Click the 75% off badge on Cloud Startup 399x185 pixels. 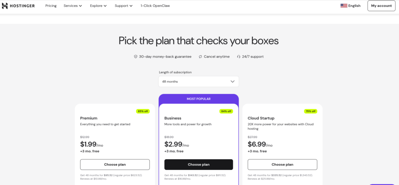pos(310,111)
